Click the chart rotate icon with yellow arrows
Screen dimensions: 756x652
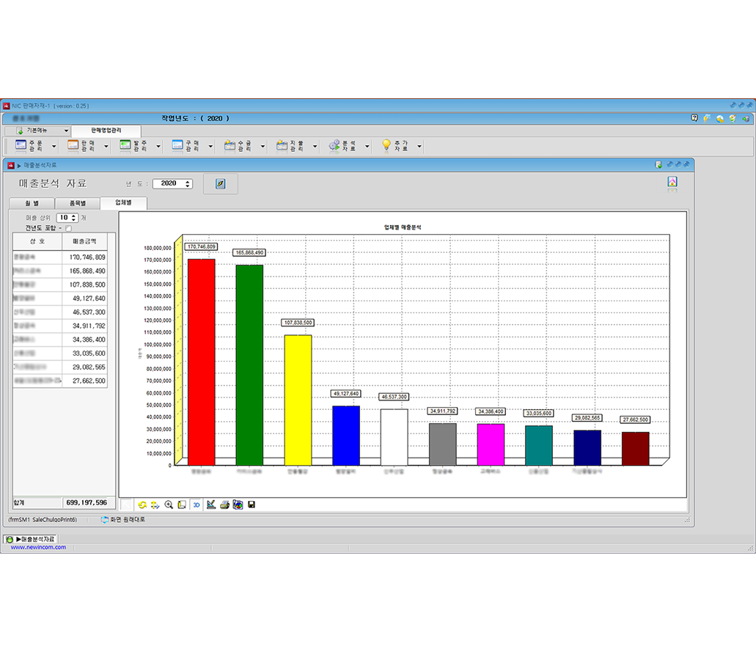tap(142, 505)
